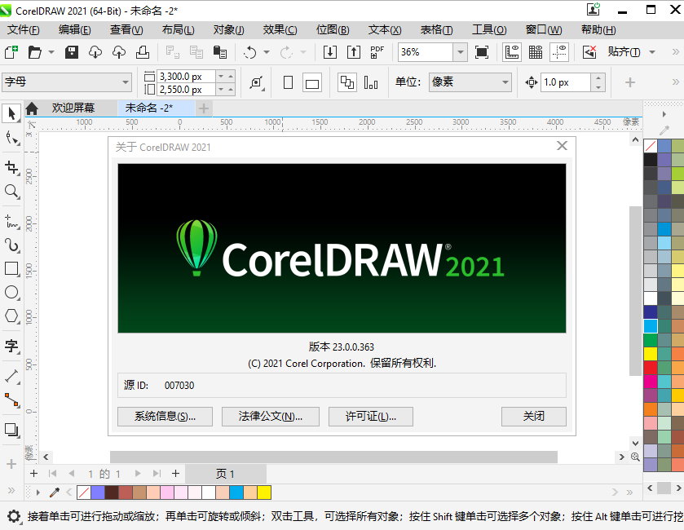Toggle document grid display
Viewport: 684px width, 530px height.
click(x=536, y=52)
